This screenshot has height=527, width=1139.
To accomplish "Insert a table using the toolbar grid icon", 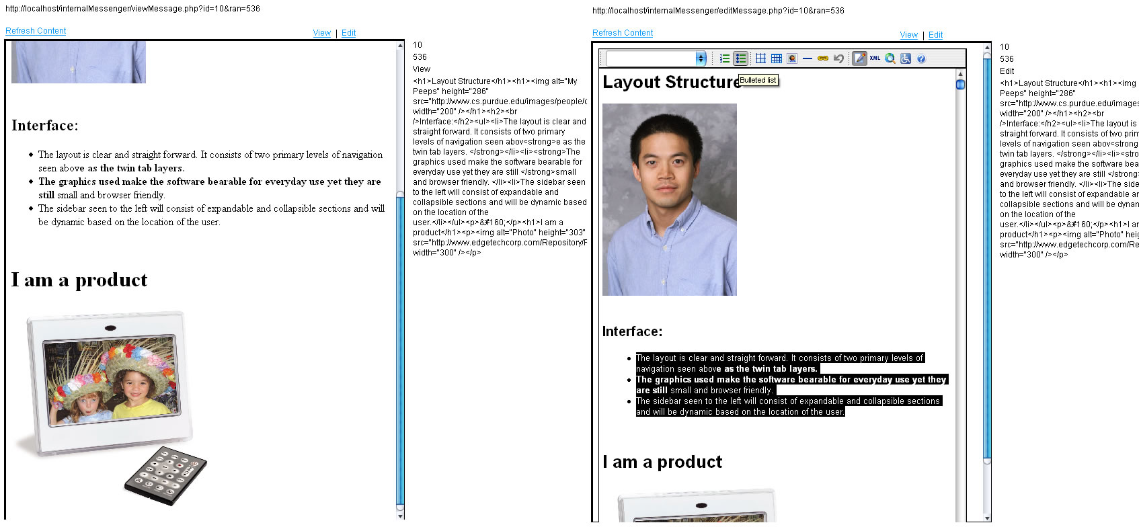I will point(760,58).
